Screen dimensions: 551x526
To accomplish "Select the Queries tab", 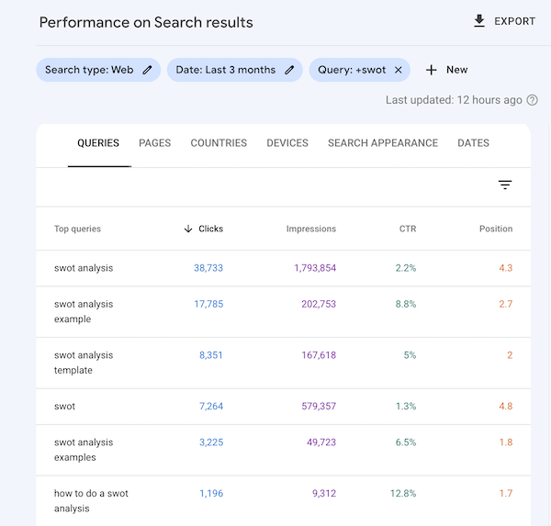I will pyautogui.click(x=98, y=143).
